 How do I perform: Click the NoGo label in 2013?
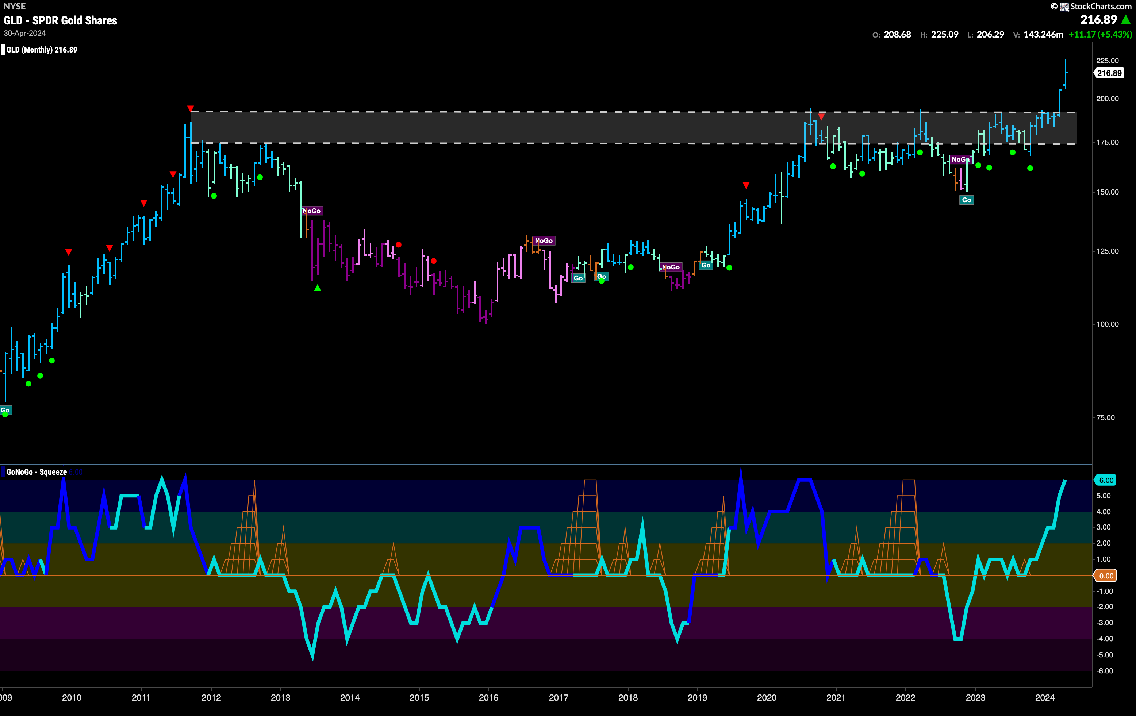(x=312, y=211)
